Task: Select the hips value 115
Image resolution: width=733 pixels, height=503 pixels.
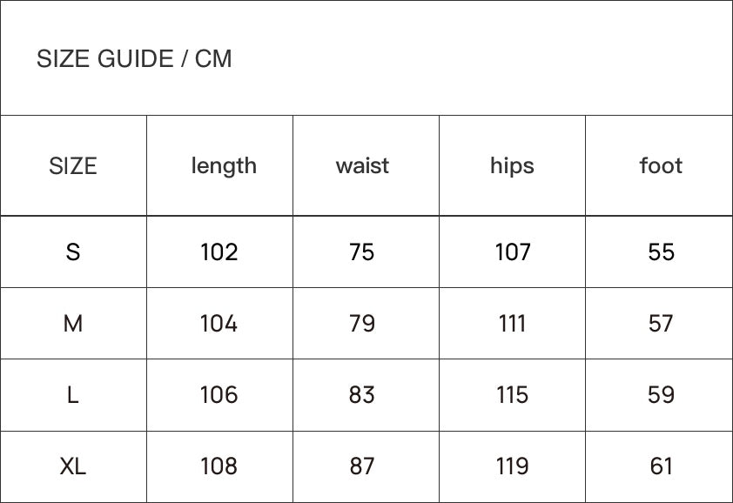Action: coord(512,395)
